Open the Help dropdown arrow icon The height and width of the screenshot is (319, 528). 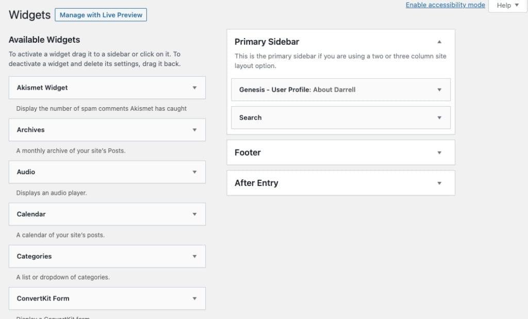(x=517, y=5)
